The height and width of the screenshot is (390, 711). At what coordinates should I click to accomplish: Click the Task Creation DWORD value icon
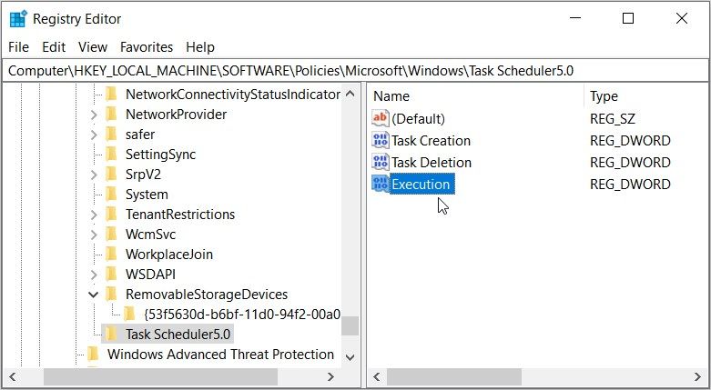coord(381,140)
